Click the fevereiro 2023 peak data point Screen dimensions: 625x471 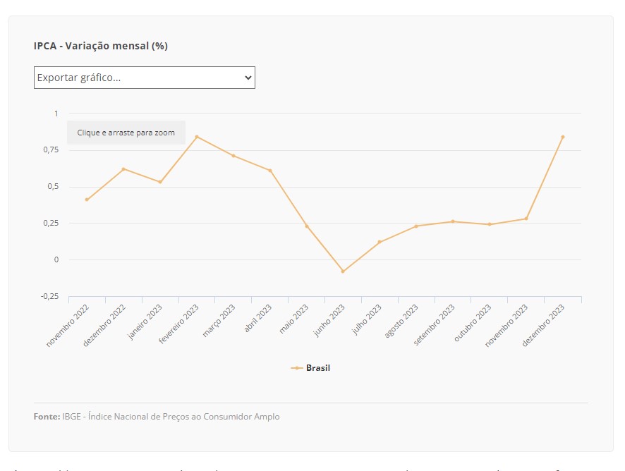click(x=197, y=137)
